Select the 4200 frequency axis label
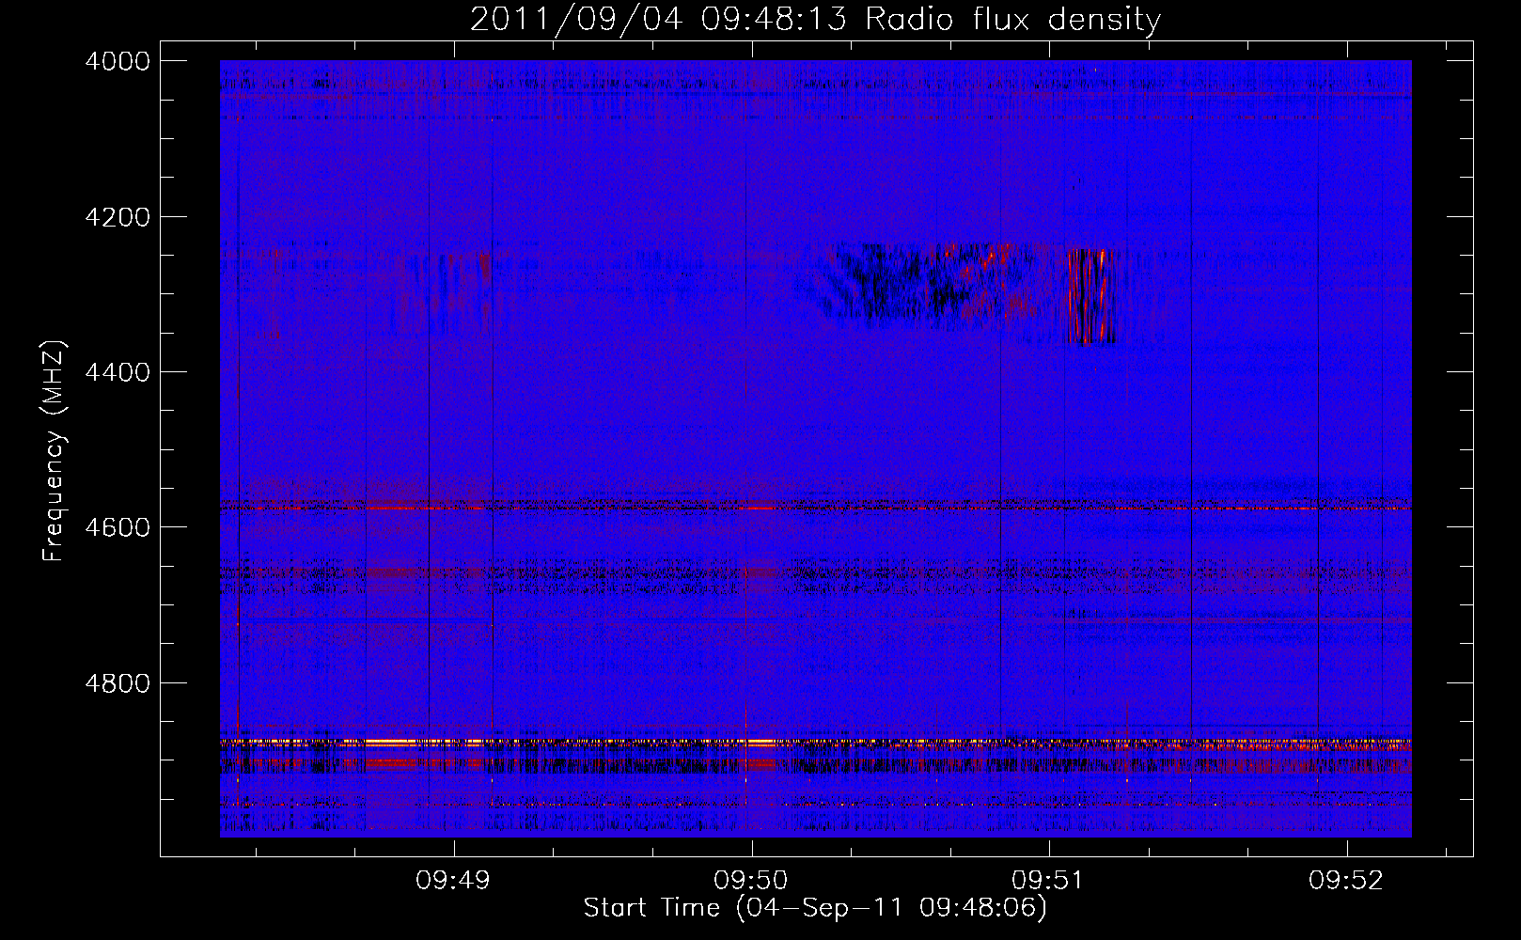Image resolution: width=1521 pixels, height=940 pixels. [x=118, y=217]
